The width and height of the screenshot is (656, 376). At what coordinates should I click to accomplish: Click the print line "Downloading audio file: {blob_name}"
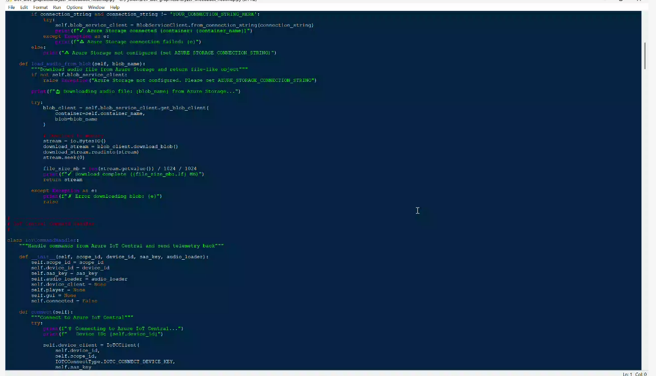[x=136, y=91]
